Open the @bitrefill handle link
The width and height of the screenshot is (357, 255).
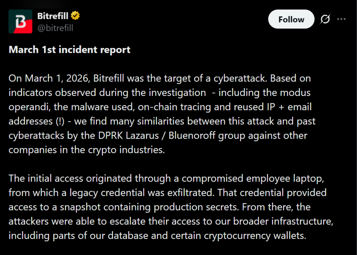(x=55, y=28)
